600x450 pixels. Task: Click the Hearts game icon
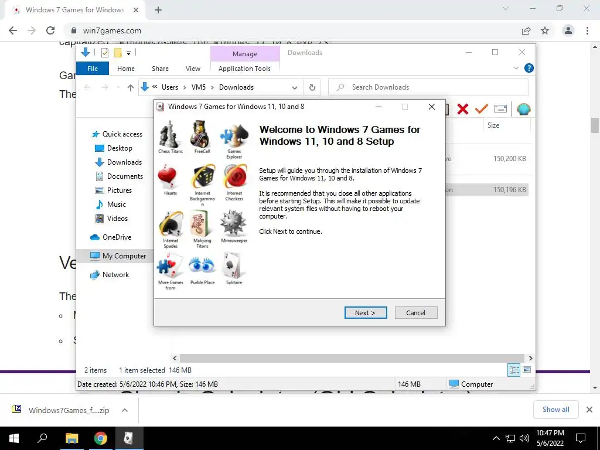(168, 177)
